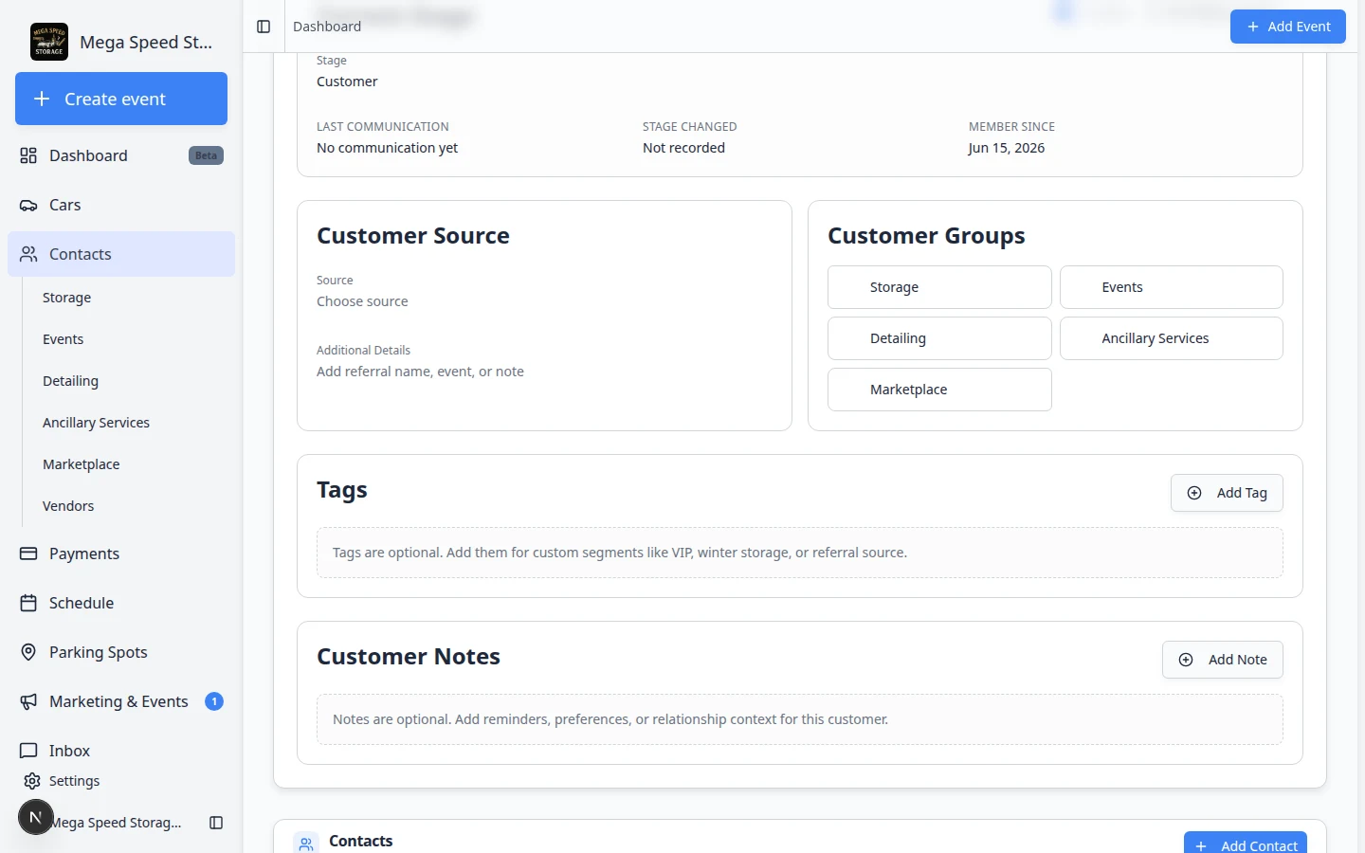Open the Inbox

[121, 751]
